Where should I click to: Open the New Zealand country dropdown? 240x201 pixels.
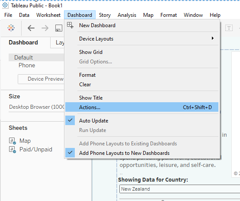(x=179, y=189)
